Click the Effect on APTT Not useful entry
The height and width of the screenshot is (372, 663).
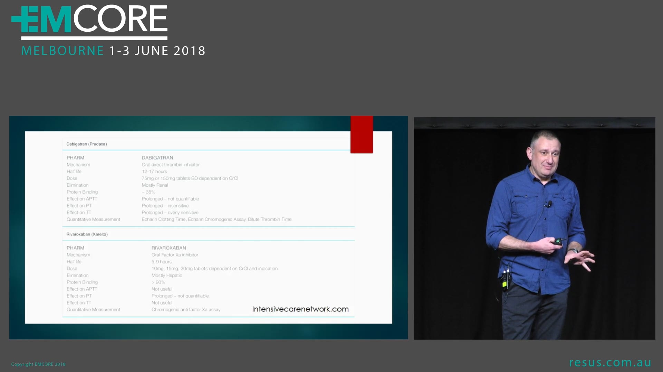pyautogui.click(x=162, y=289)
